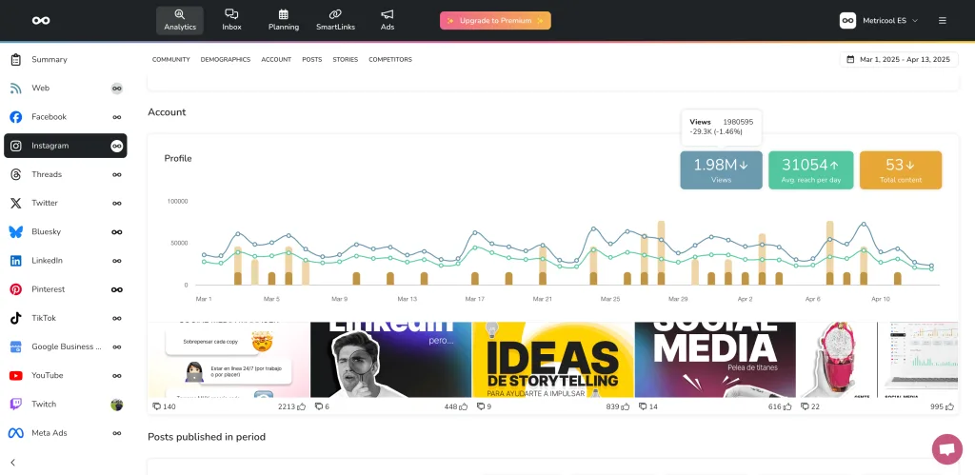The width and height of the screenshot is (975, 475).
Task: Toggle the Total content card
Action: click(900, 169)
